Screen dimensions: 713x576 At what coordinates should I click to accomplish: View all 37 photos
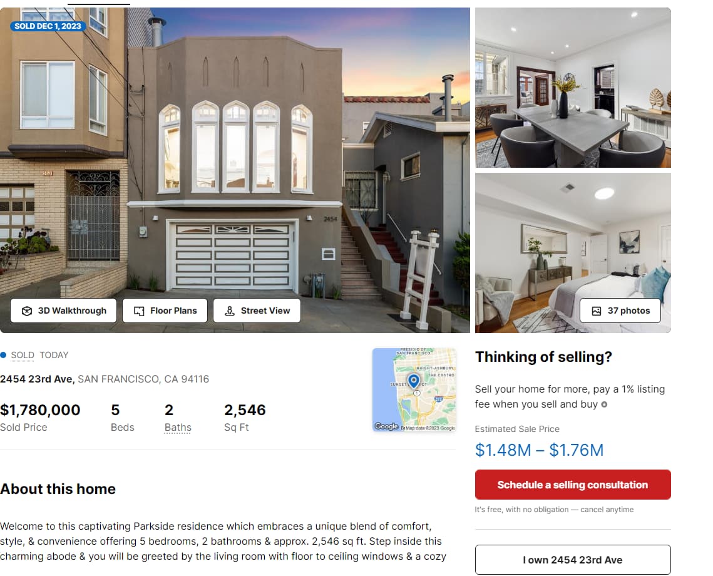coord(620,311)
